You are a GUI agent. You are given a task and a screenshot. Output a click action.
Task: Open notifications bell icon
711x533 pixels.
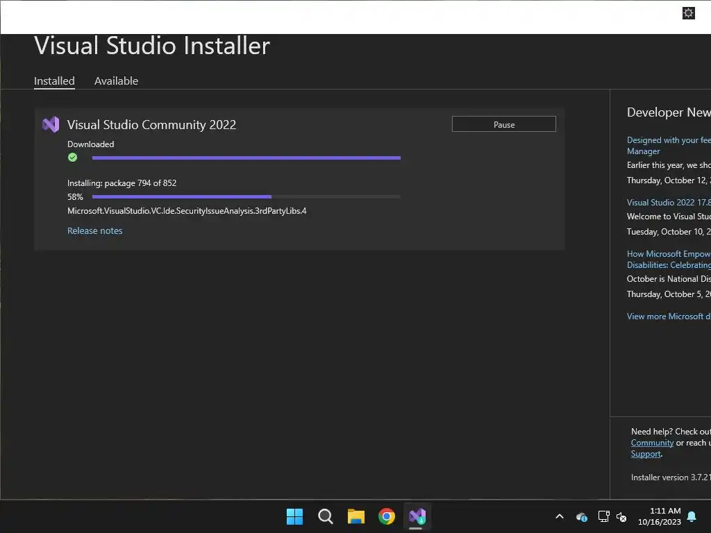pos(692,516)
